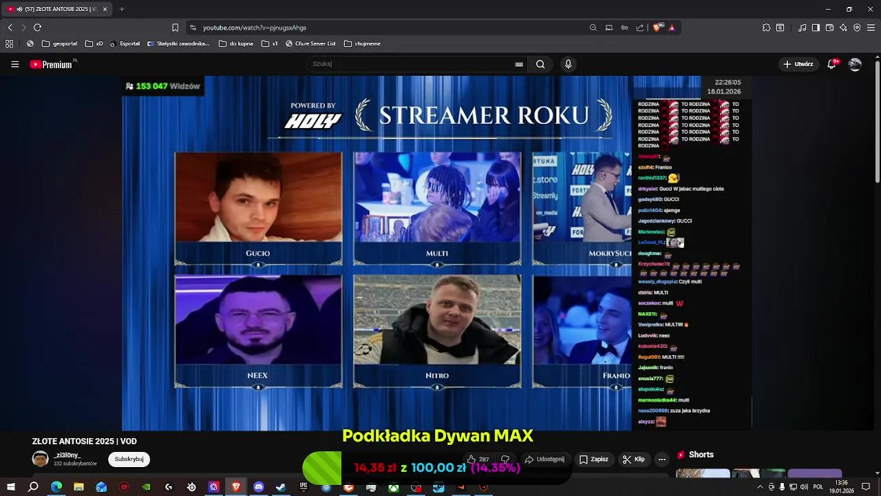This screenshot has height=496, width=881.
Task: Click the zoom-out magnifier in address bar
Action: (x=593, y=28)
